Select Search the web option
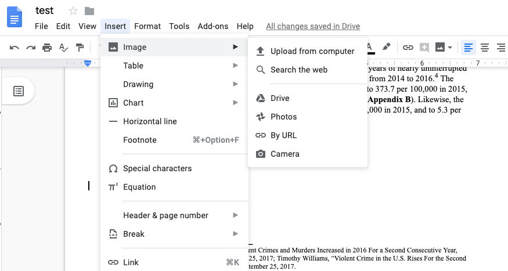 [x=299, y=70]
